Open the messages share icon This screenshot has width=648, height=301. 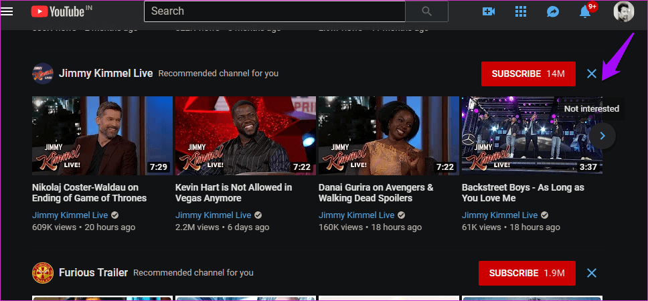554,11
